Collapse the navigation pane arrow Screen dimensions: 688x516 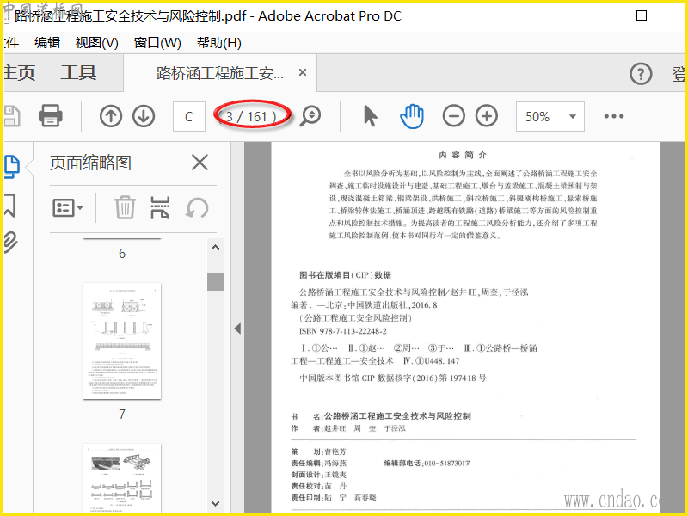click(237, 329)
